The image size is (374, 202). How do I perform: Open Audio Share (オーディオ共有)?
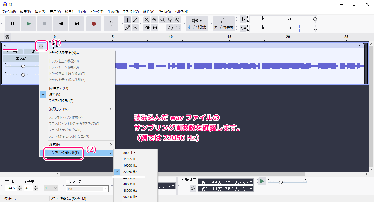click(x=224, y=24)
